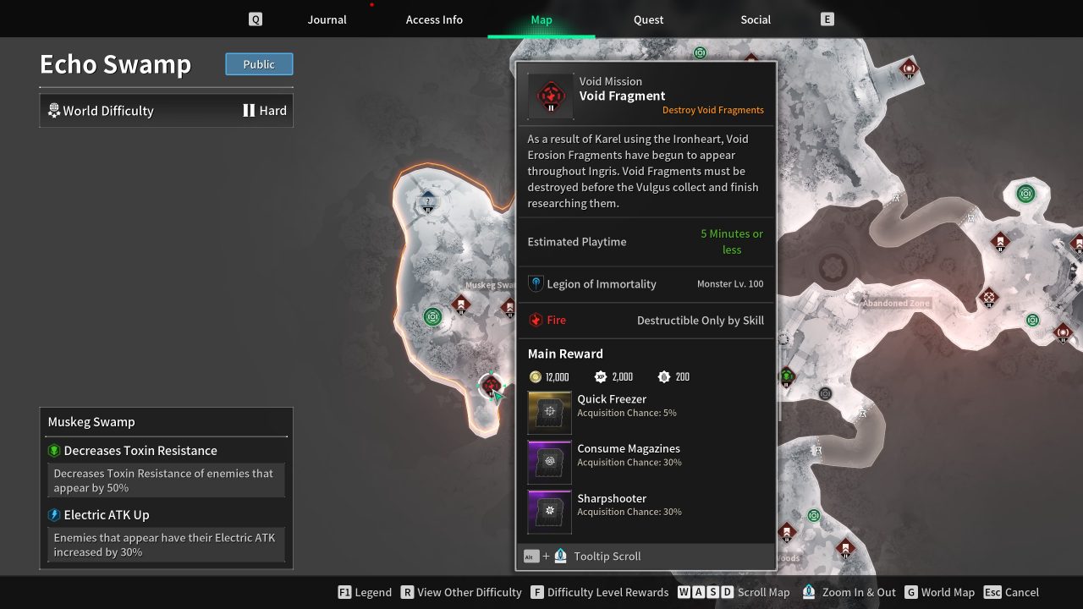Open the Social tab
The width and height of the screenshot is (1083, 609).
coord(755,19)
